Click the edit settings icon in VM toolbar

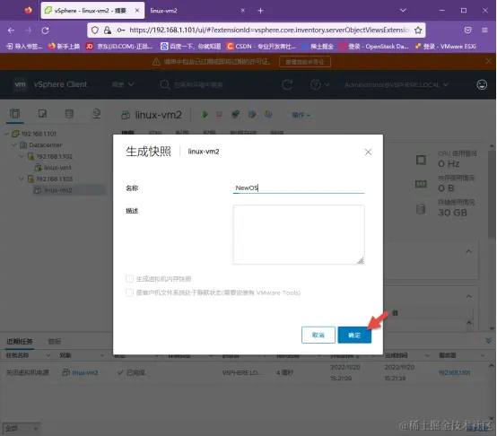tap(252, 115)
